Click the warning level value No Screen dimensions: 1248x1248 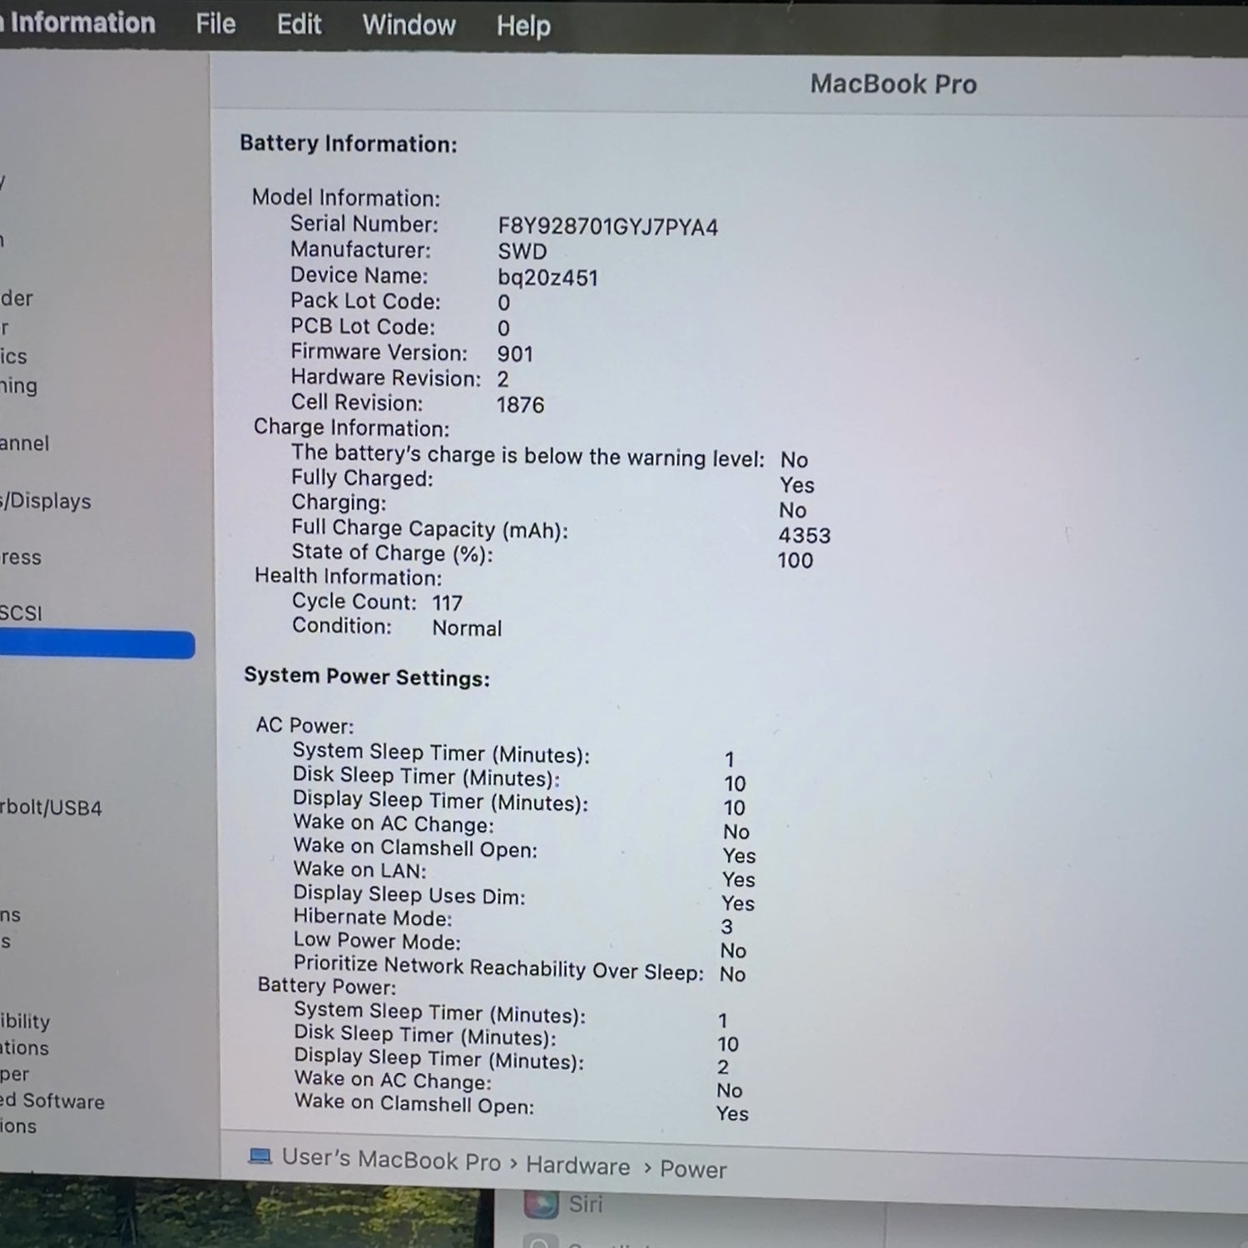tap(794, 460)
